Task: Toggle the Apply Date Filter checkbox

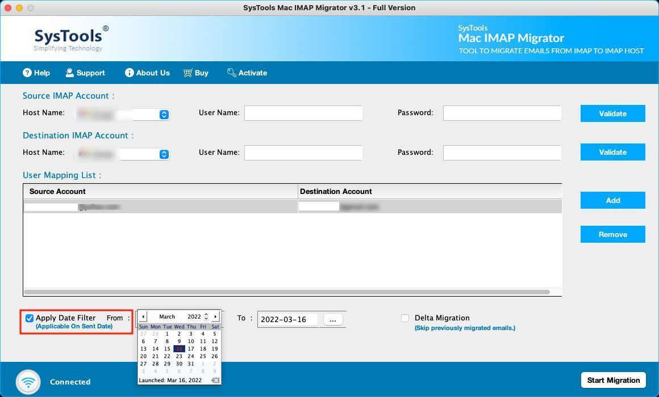Action: (30, 318)
